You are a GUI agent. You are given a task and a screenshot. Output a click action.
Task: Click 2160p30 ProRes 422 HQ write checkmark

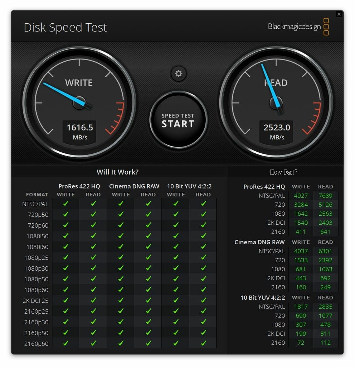point(66,322)
